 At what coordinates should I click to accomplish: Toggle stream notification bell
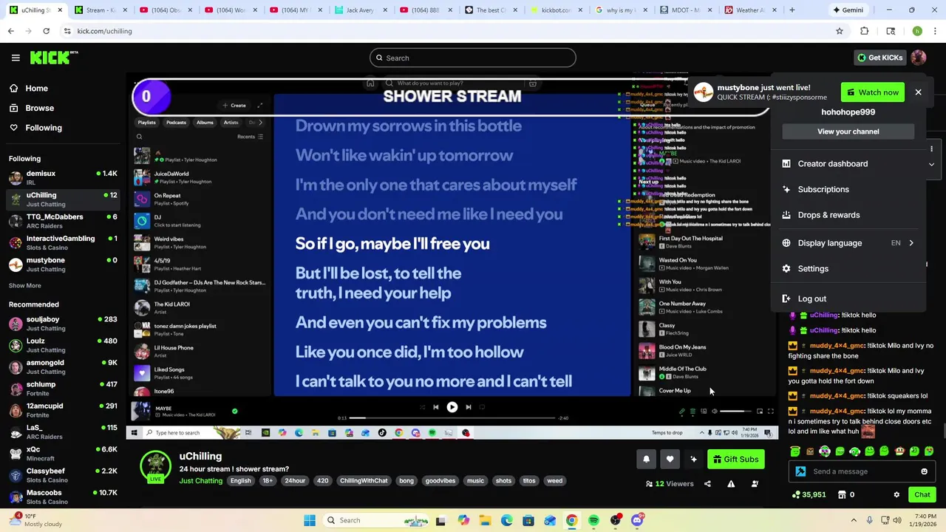[646, 460]
